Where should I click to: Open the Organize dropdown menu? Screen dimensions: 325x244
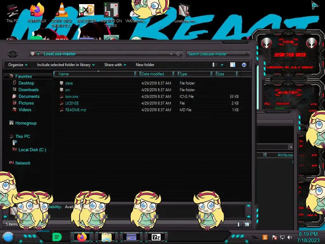tap(18, 65)
